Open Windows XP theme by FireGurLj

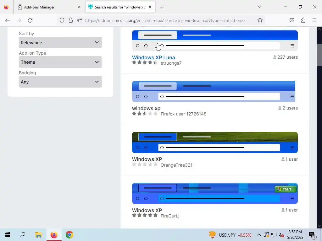(147, 210)
